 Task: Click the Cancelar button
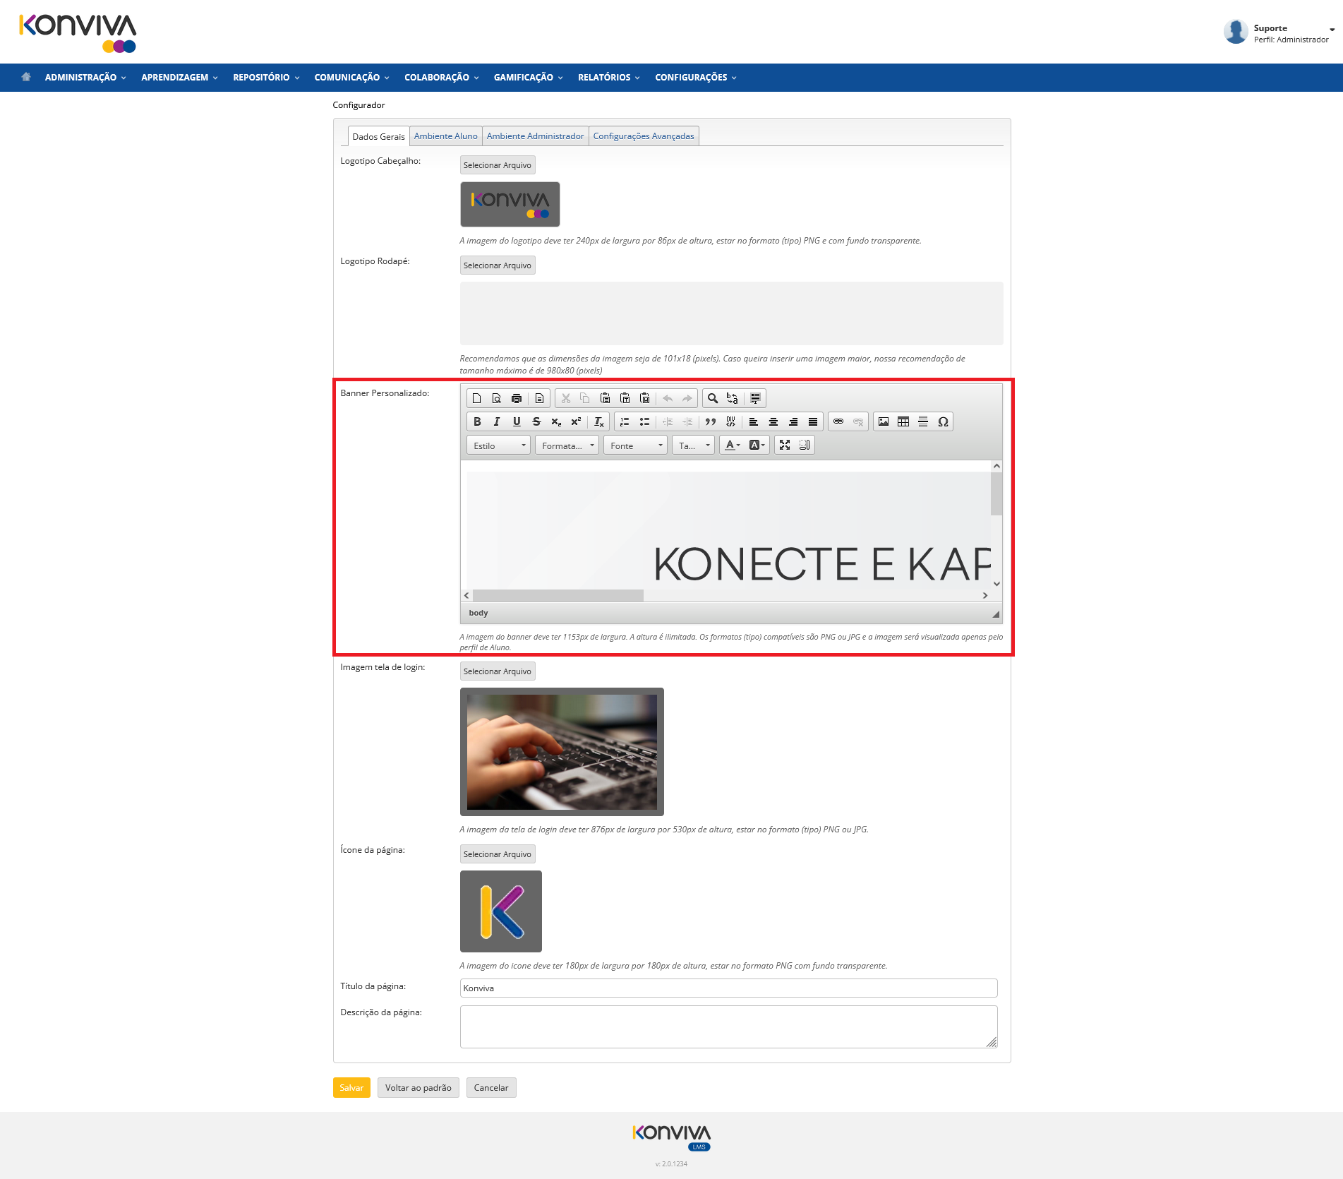pos(491,1088)
